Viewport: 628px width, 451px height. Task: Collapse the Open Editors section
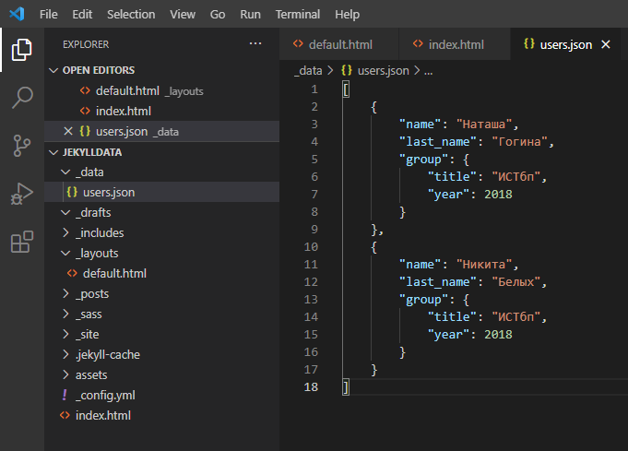tap(53, 70)
